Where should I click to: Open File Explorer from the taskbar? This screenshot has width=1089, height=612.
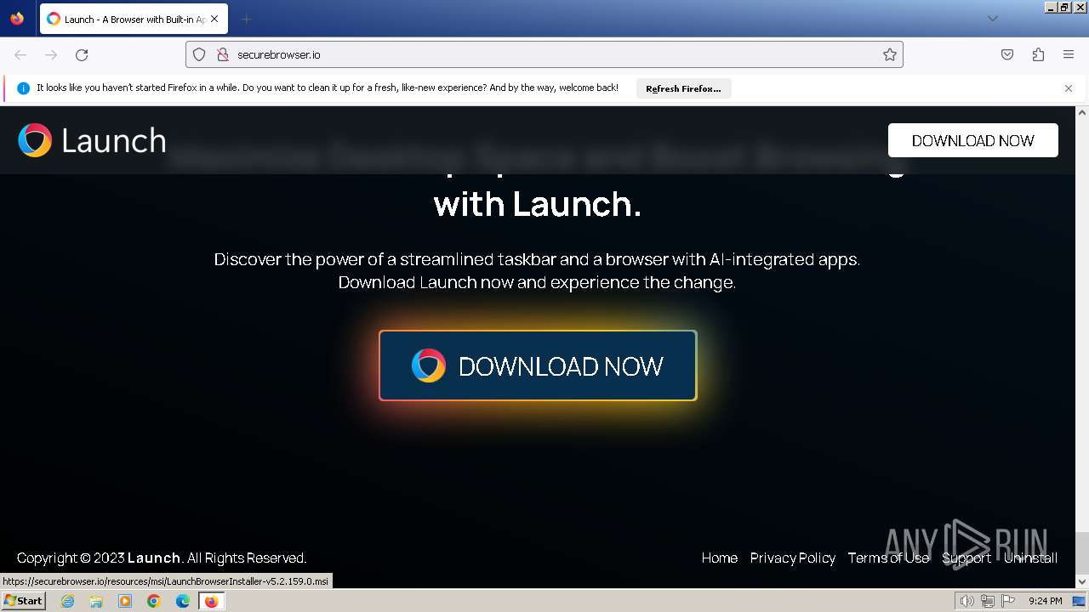click(x=96, y=601)
